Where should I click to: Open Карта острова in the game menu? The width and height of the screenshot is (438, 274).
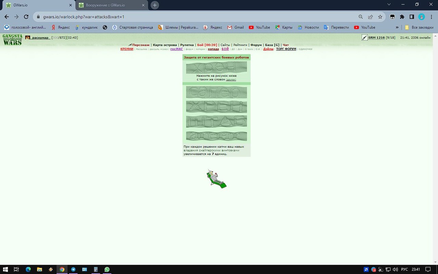[165, 45]
